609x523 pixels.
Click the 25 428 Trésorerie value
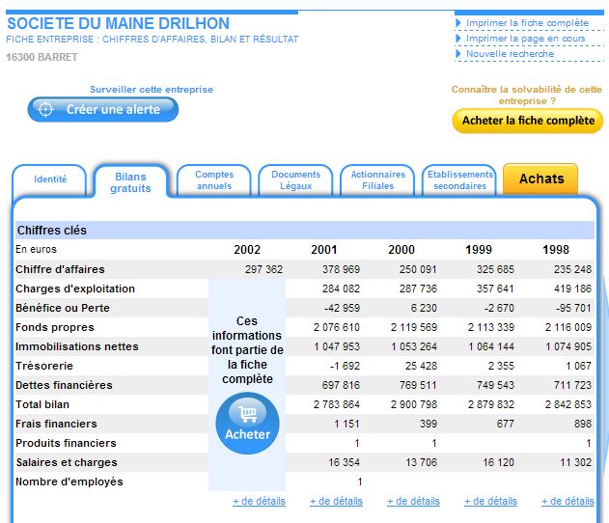[421, 366]
